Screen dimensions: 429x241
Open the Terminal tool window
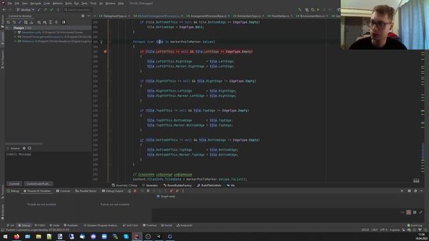click(149, 226)
